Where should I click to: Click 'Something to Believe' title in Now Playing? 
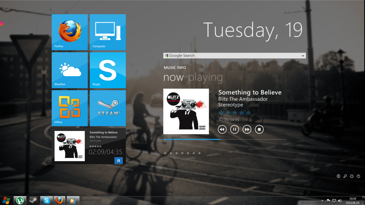point(250,92)
